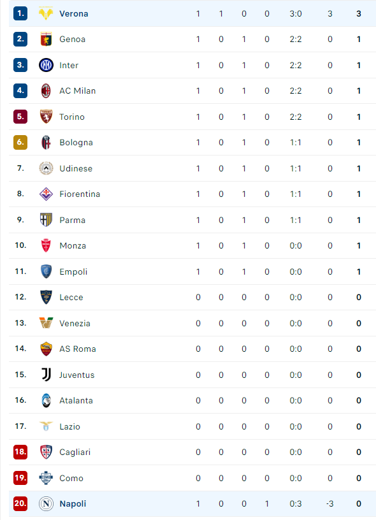Image resolution: width=376 pixels, height=520 pixels.
Task: Click the AS Roma crest
Action: click(46, 349)
